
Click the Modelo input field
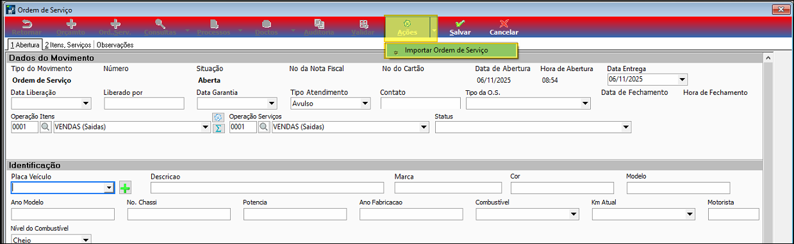pyautogui.click(x=678, y=188)
